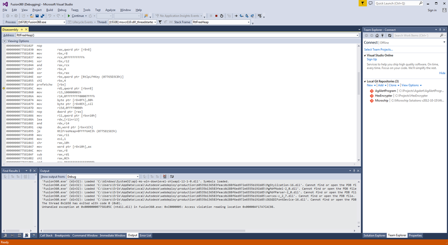This screenshot has width=448, height=245.
Task: Click the search magnifier in Team Explorer
Action: [x=442, y=35]
